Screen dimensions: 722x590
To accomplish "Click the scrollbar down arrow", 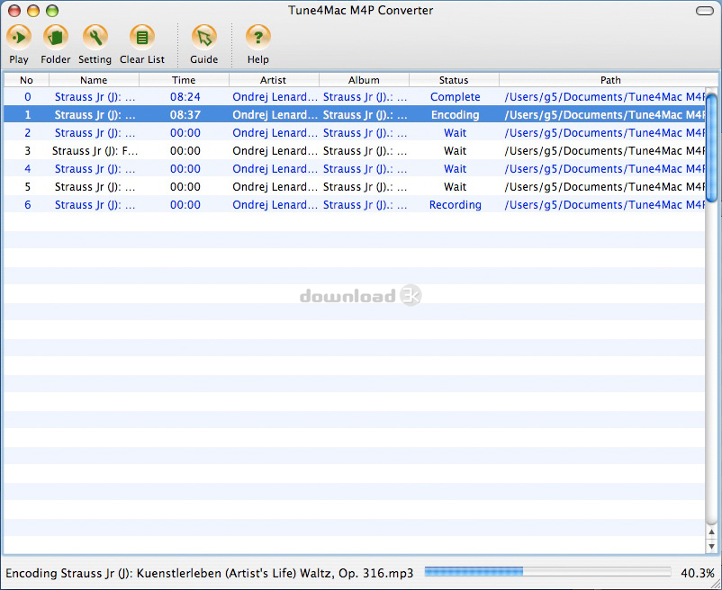I will pos(712,546).
